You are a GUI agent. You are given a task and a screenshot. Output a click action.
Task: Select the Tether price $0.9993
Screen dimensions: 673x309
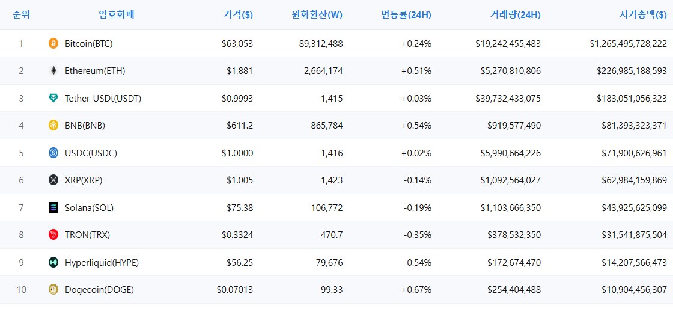tap(237, 98)
